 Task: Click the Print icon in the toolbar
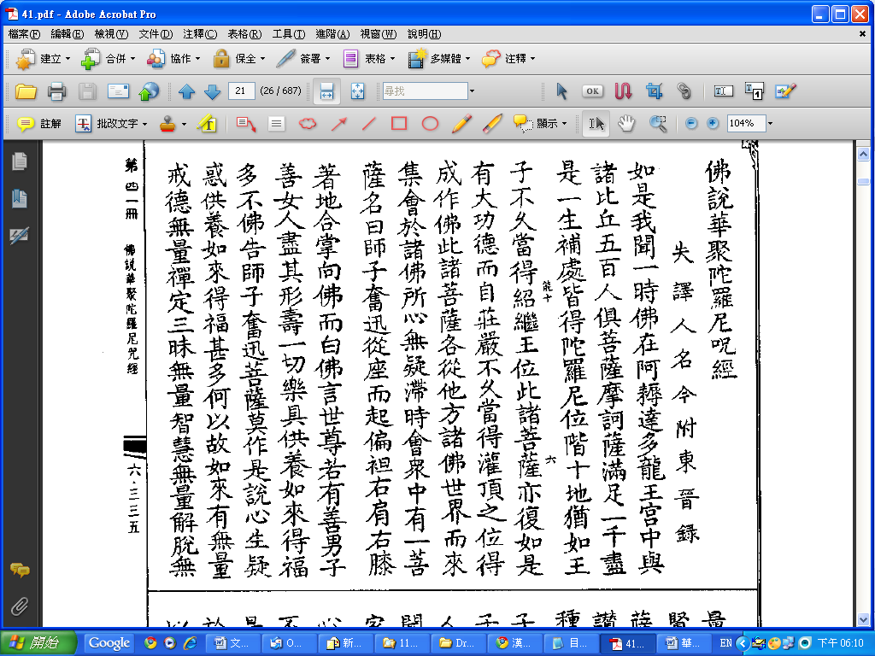click(56, 91)
